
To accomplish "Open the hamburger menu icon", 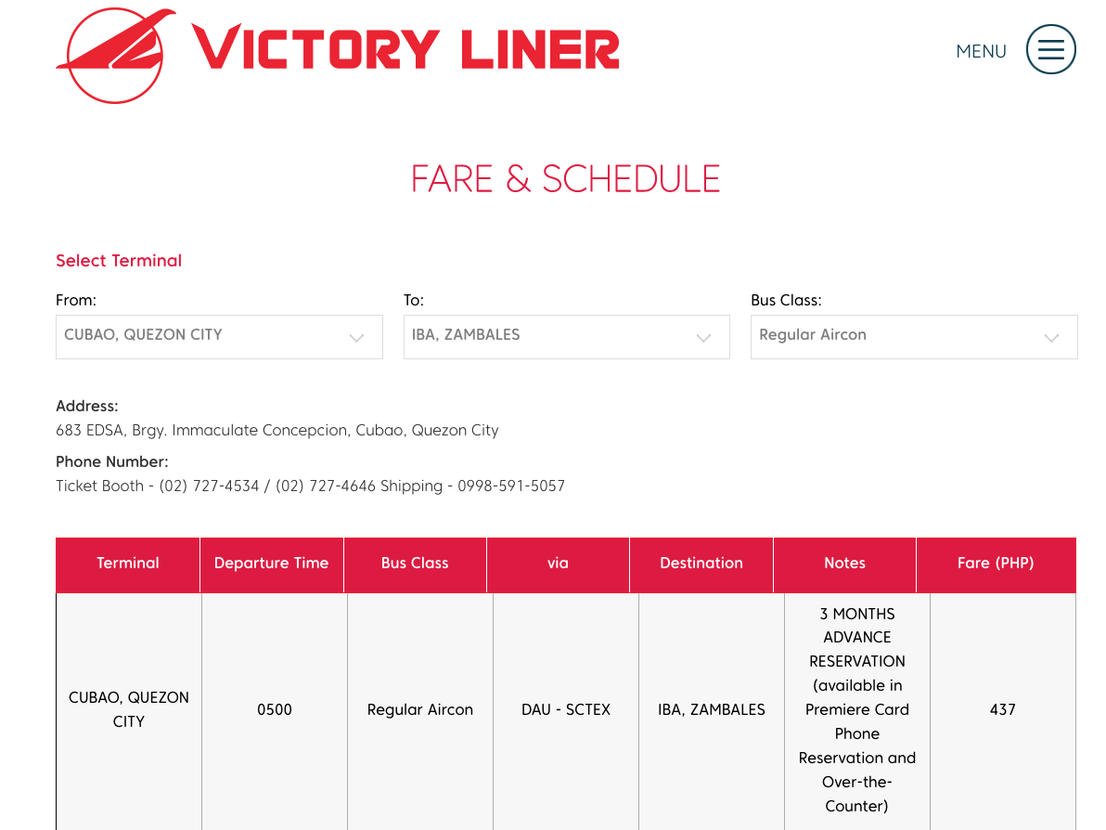I will pos(1050,49).
